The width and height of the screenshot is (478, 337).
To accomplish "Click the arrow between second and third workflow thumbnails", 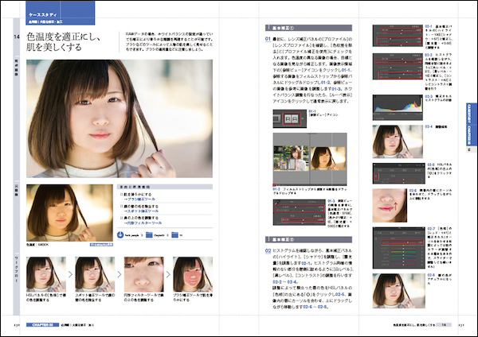I will [x=119, y=273].
